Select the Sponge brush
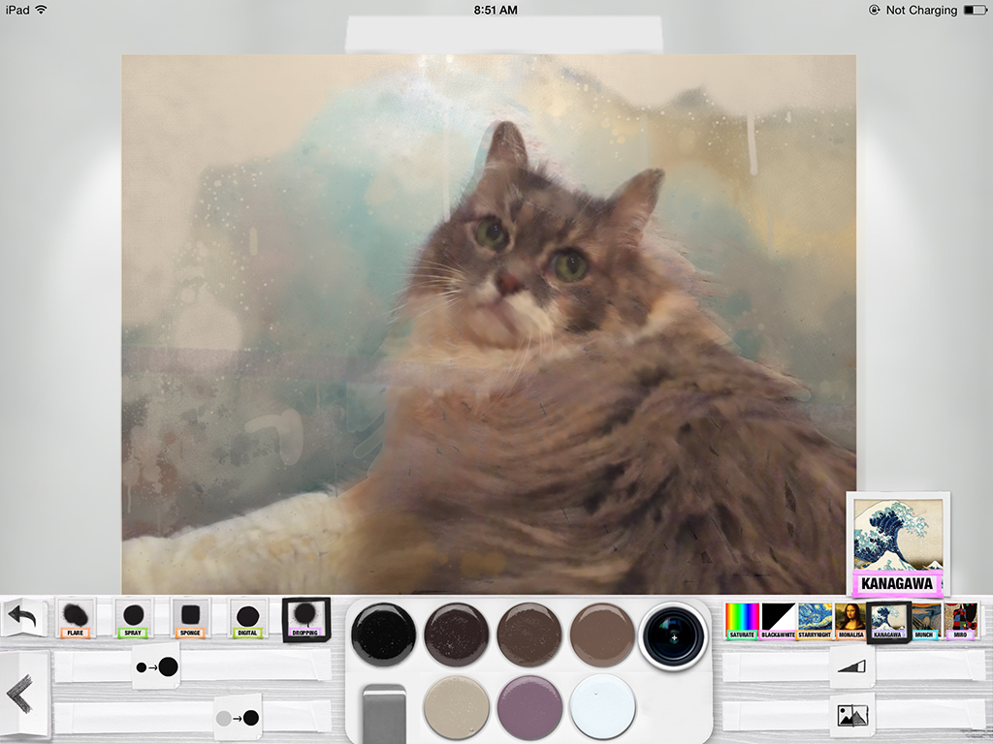This screenshot has height=744, width=993. (190, 617)
